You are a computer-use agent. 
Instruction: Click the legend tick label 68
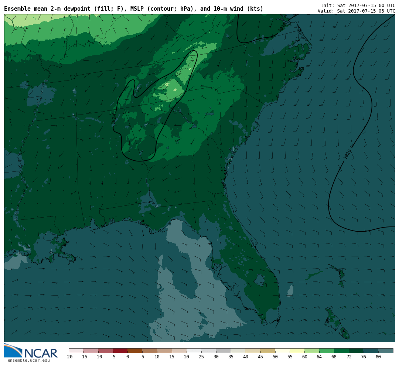pos(334,357)
